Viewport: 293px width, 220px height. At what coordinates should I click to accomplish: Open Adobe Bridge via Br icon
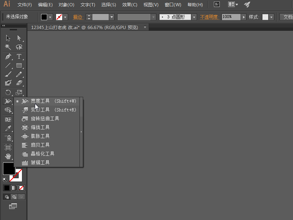pyautogui.click(x=217, y=4)
